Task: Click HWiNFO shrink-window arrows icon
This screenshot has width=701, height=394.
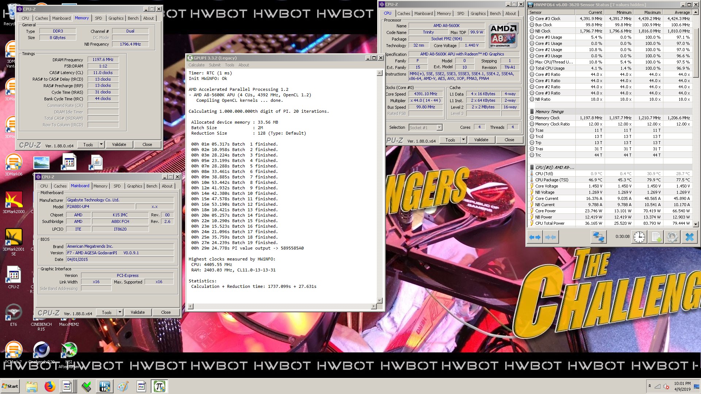Action: [550, 237]
